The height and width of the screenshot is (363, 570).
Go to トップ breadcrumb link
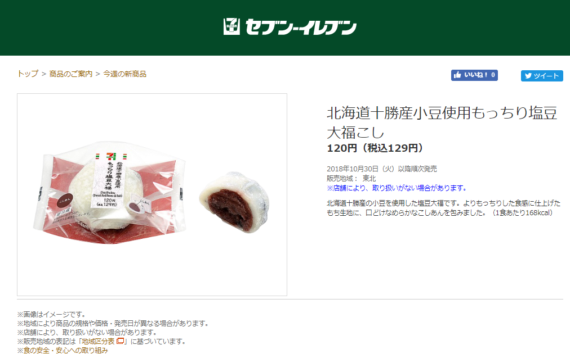[x=28, y=74]
